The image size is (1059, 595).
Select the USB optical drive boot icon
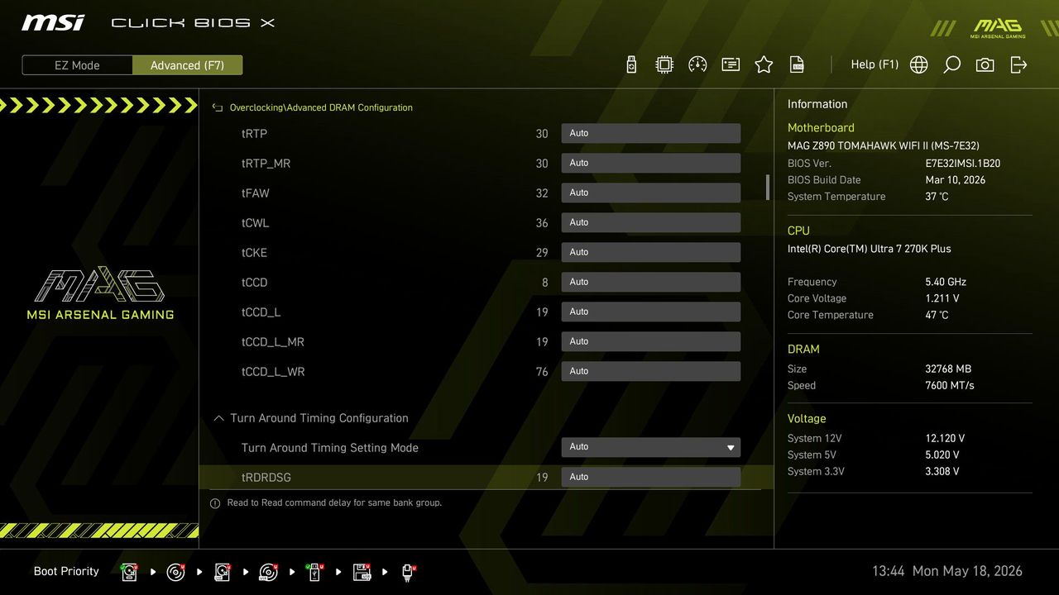click(x=269, y=572)
